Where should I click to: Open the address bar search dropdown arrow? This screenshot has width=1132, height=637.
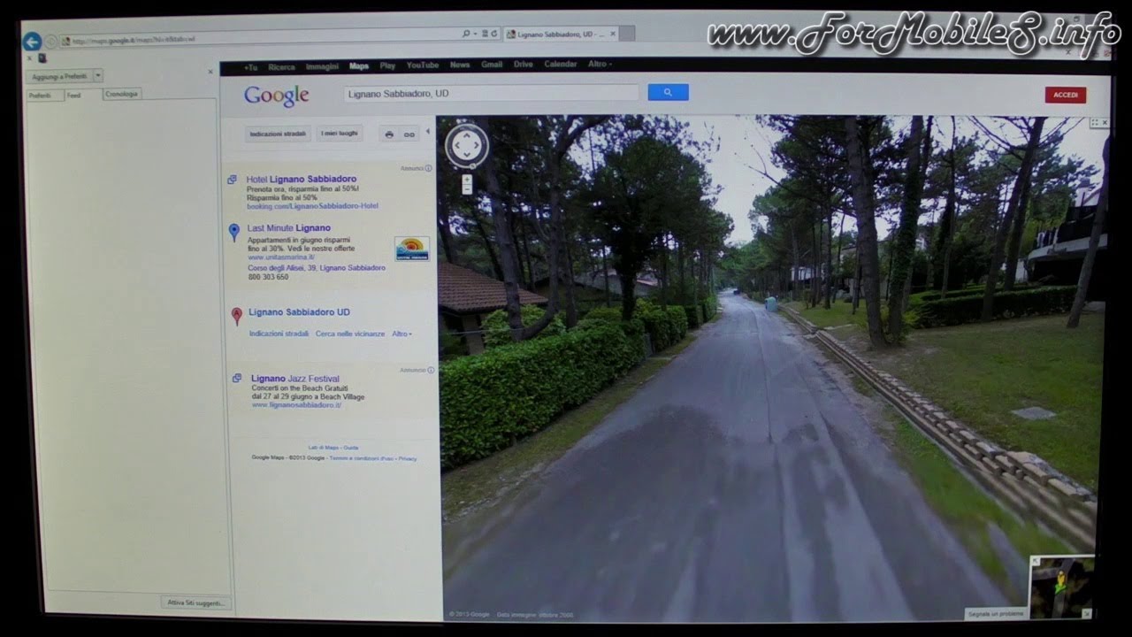point(475,34)
